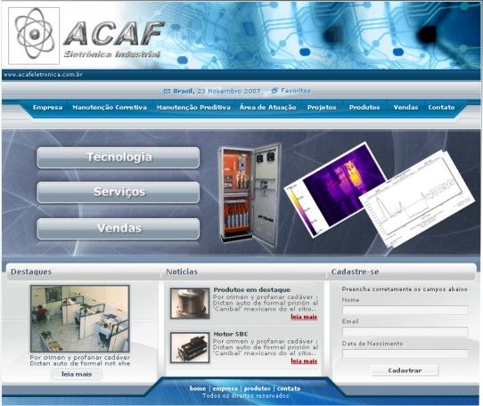Focus the Nome input field
The width and height of the screenshot is (483, 406).
click(x=405, y=310)
